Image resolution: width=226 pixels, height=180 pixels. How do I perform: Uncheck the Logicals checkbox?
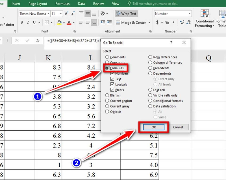coord(112,84)
